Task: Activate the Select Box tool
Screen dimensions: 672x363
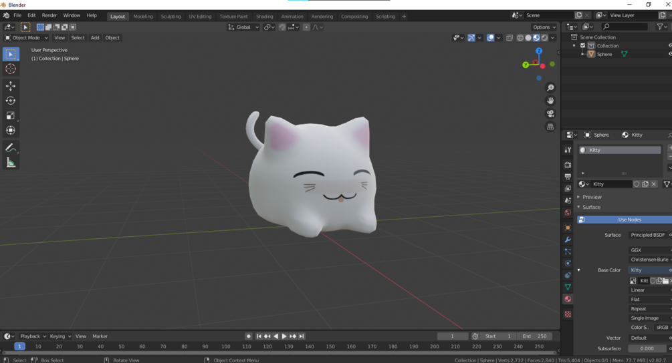Action: [x=11, y=54]
